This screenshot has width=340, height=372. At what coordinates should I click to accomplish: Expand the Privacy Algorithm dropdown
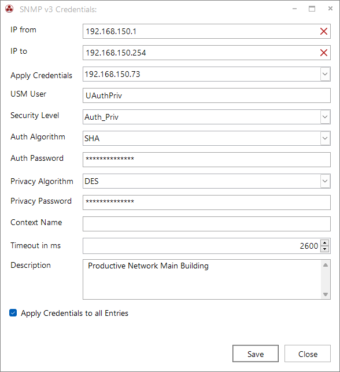[325, 181]
